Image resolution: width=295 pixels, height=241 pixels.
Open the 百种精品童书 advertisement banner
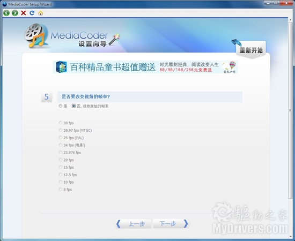tap(145, 67)
